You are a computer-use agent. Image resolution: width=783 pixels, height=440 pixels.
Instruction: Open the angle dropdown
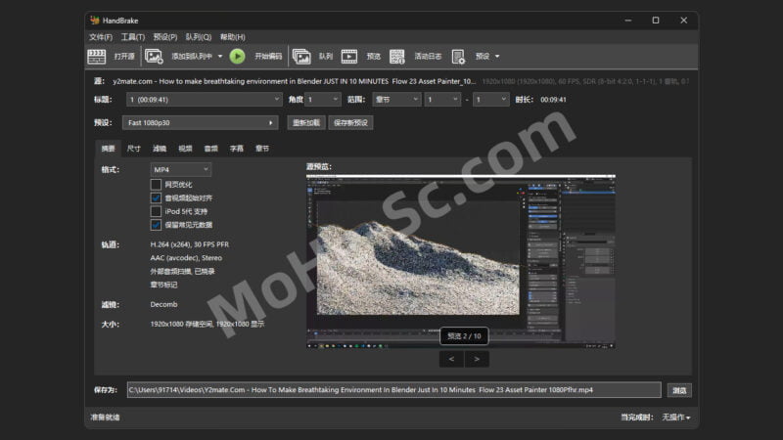(x=323, y=100)
